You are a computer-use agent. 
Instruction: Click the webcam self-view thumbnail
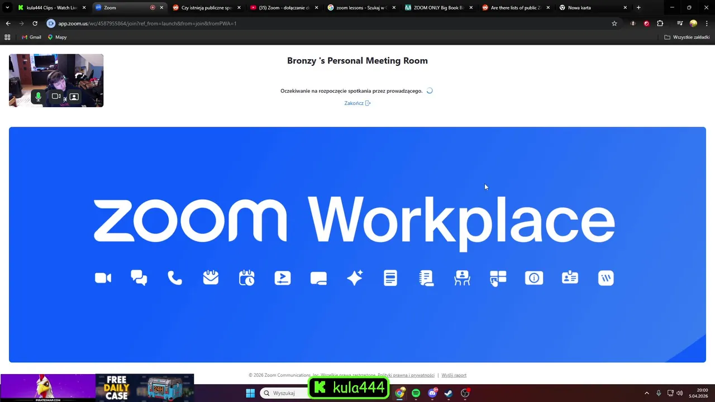point(56,80)
